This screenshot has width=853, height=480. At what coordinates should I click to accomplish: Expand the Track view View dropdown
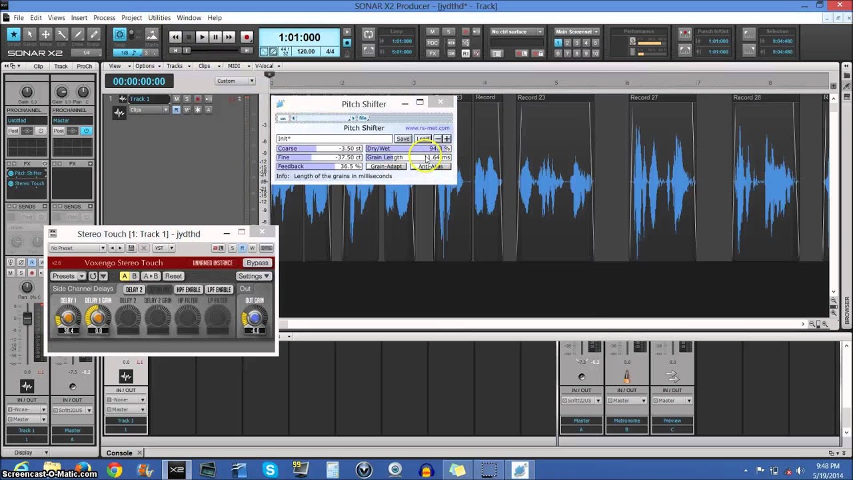click(118, 66)
